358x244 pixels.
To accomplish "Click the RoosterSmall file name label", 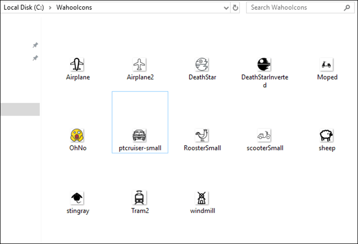I will 202,148.
